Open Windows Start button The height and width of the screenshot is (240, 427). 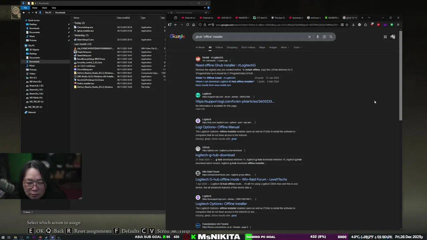3,237
